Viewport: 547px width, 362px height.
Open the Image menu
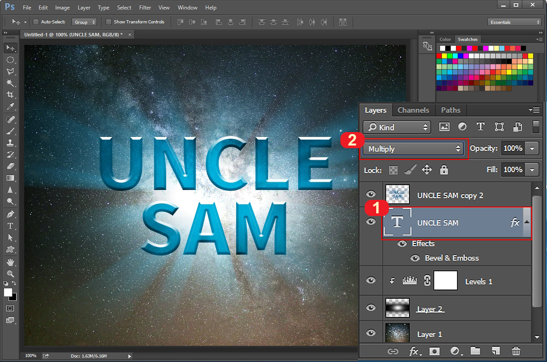pyautogui.click(x=62, y=8)
